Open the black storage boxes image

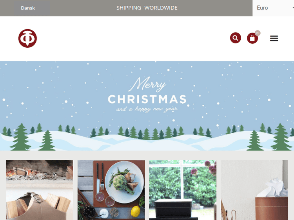click(x=183, y=190)
